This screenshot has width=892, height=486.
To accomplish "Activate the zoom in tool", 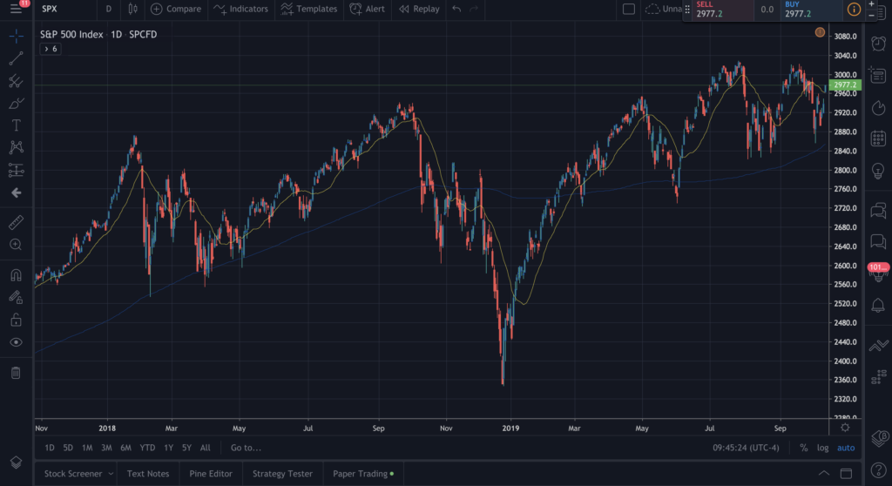I will pos(16,244).
